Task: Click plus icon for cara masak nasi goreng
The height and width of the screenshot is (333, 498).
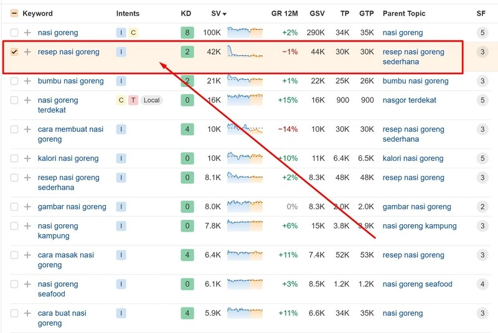Action: pyautogui.click(x=27, y=255)
